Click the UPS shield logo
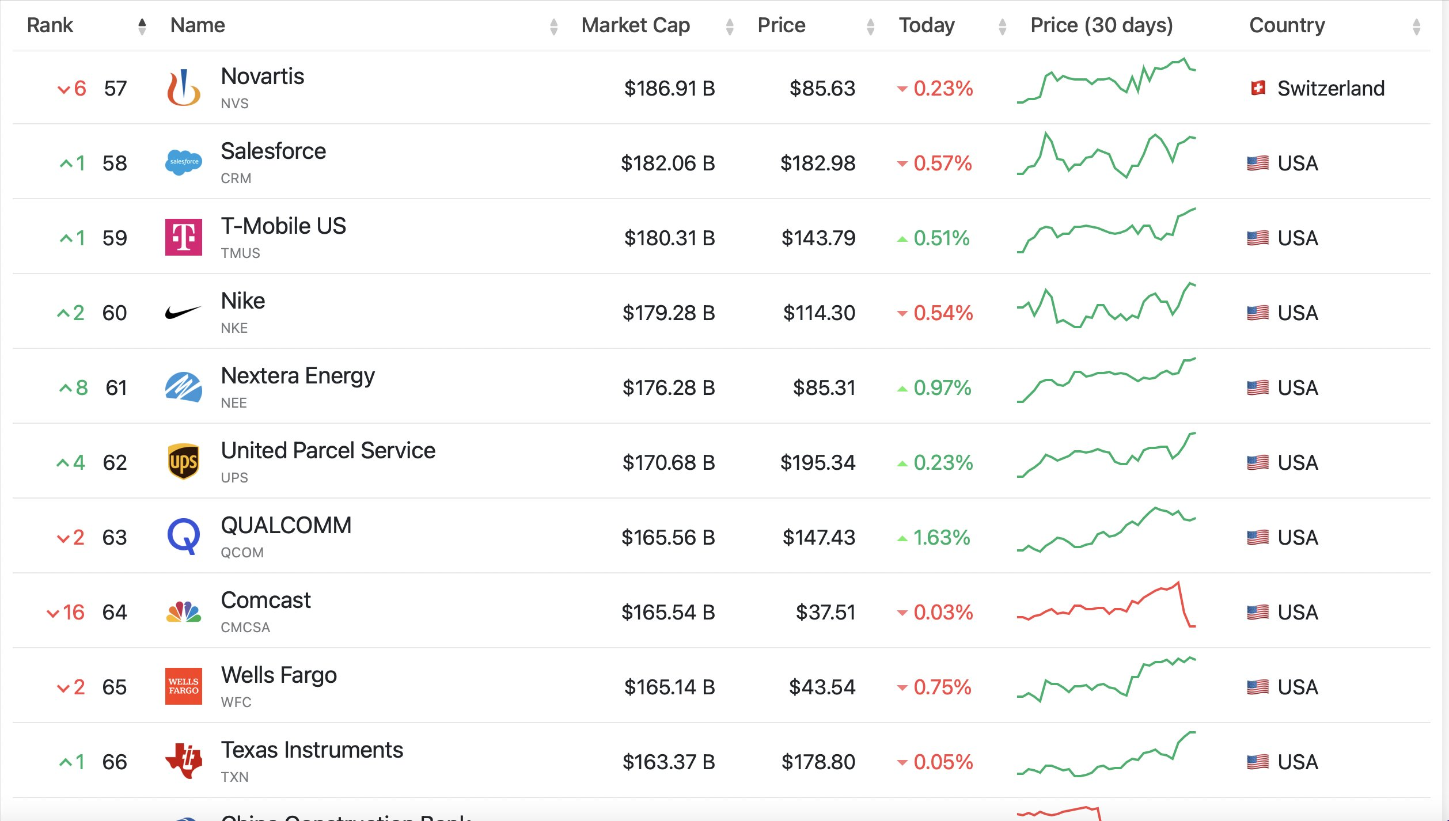The width and height of the screenshot is (1449, 821). 184,462
